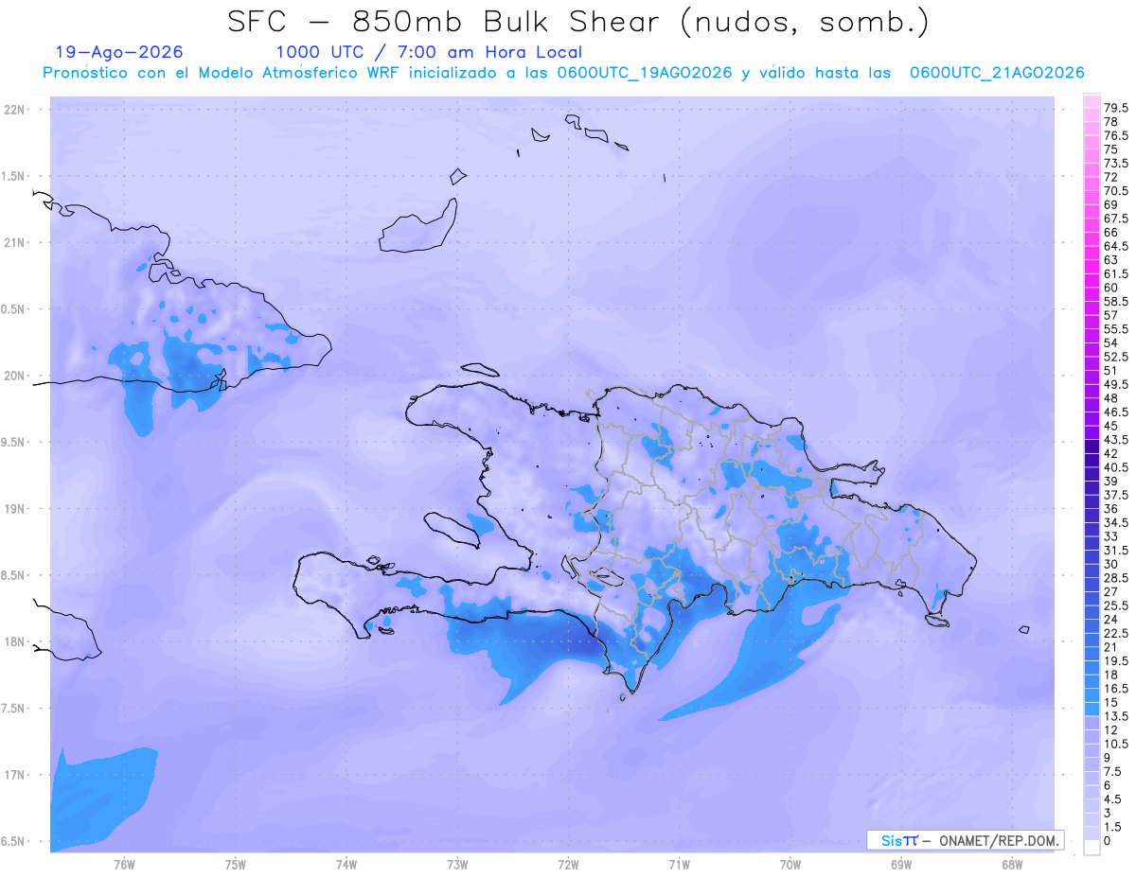The width and height of the screenshot is (1136, 877).
Task: Click the legend value 40.5
Action: (x=1116, y=466)
